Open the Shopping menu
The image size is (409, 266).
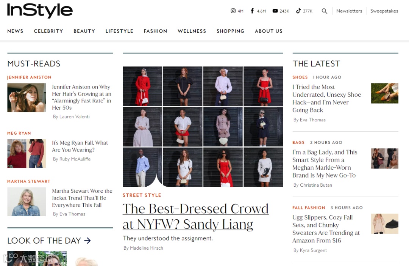tap(230, 31)
